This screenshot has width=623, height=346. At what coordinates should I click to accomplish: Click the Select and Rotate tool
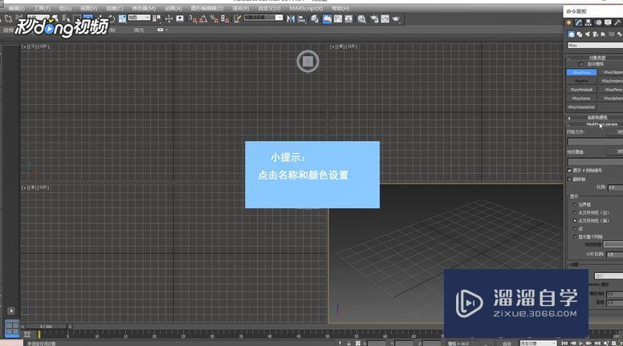111,18
